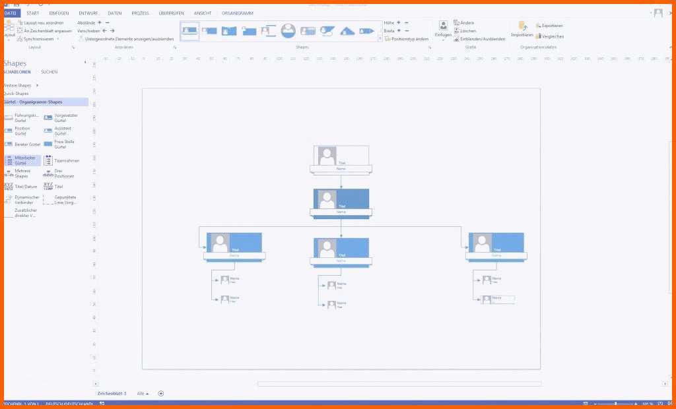Expand the shape styles gallery

tap(380, 39)
